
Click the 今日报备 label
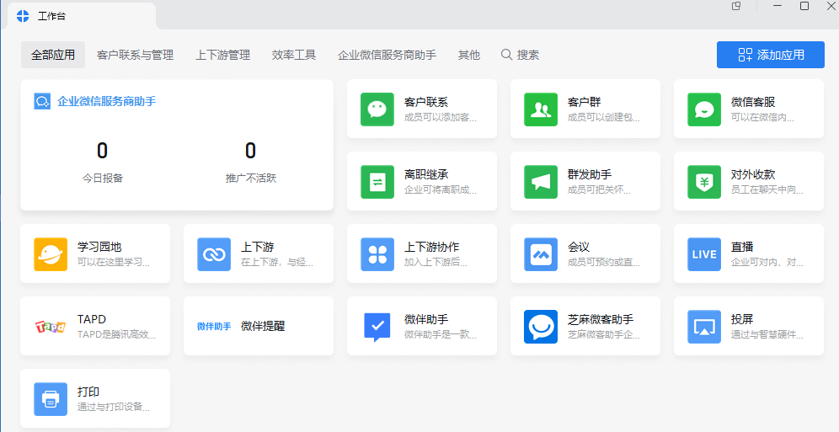tap(102, 178)
